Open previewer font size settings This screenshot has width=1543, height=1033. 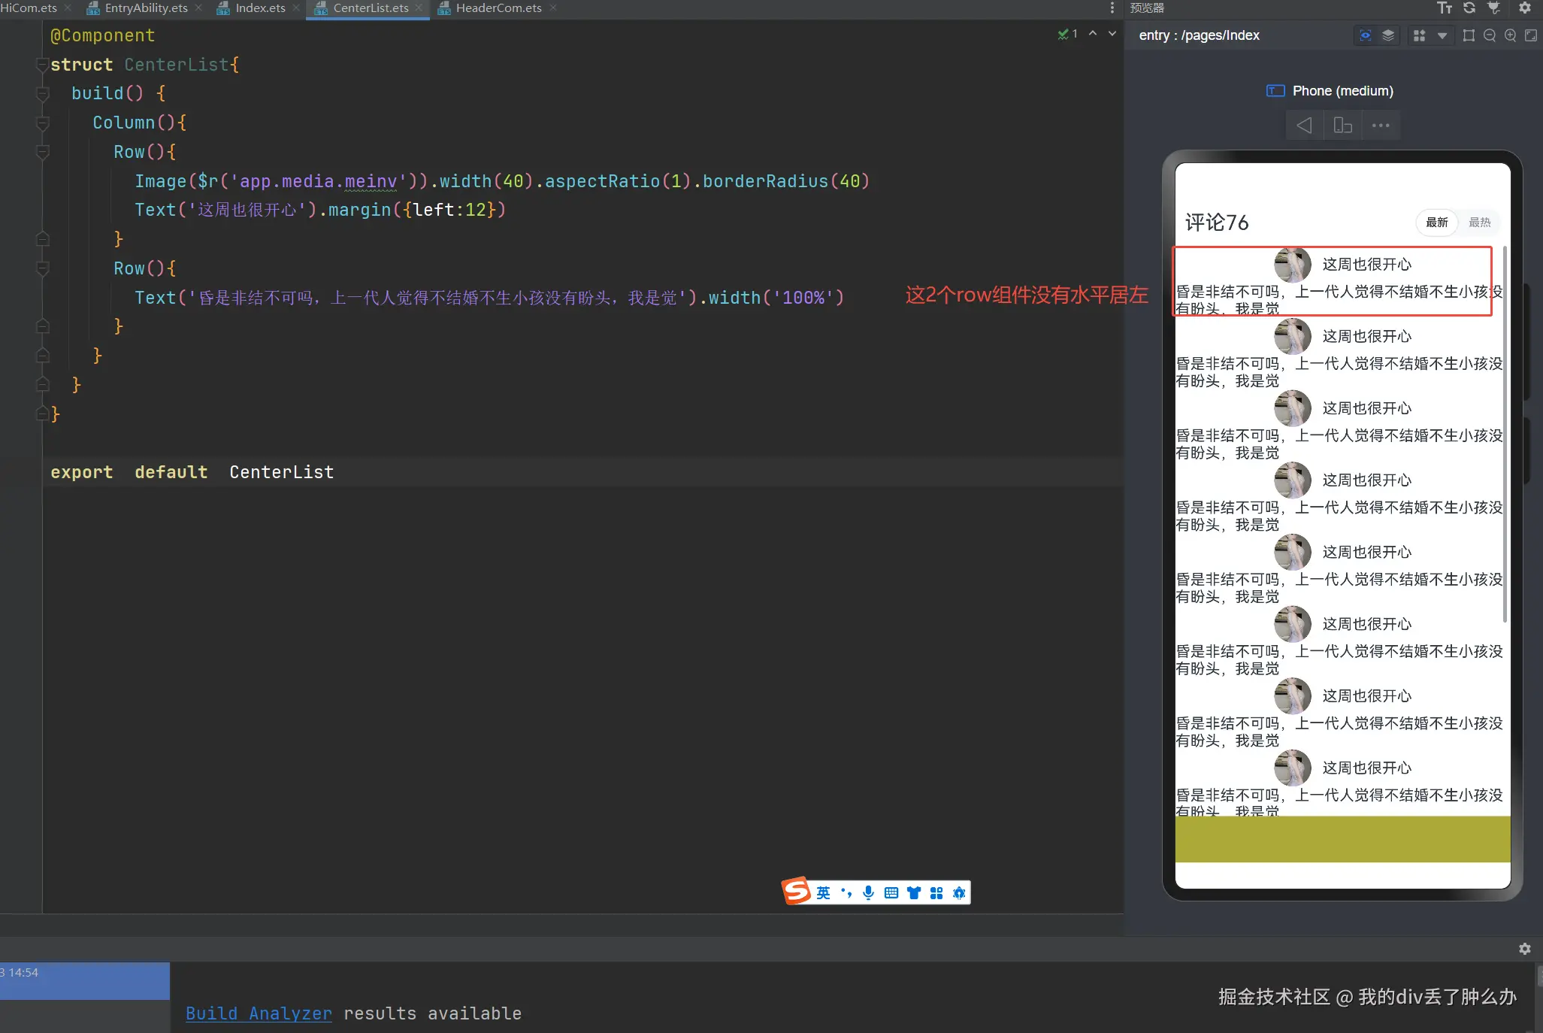click(x=1444, y=8)
